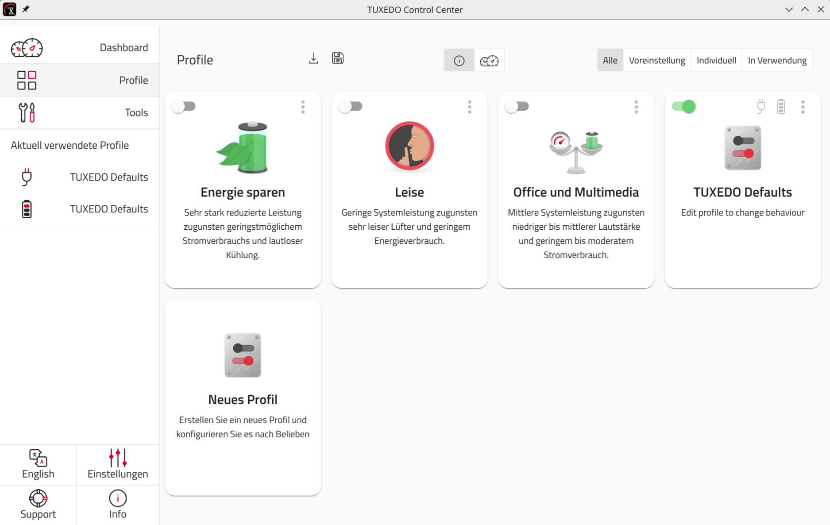
Task: Select the Voreinstellung filter tab
Action: 657,60
